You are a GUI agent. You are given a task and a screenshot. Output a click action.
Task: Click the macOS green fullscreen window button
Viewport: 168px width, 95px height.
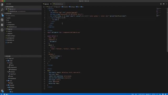pyautogui.click(x=5, y=1)
